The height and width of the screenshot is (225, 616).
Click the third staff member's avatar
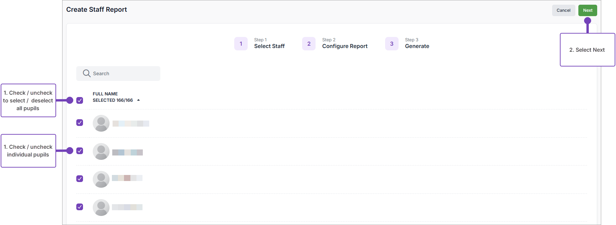[x=101, y=179]
